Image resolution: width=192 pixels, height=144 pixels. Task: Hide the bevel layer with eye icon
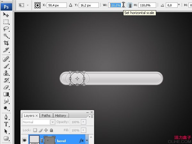pyautogui.click(x=25, y=140)
